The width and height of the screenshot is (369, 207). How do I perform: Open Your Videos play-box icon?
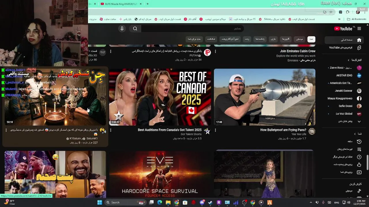(359, 172)
